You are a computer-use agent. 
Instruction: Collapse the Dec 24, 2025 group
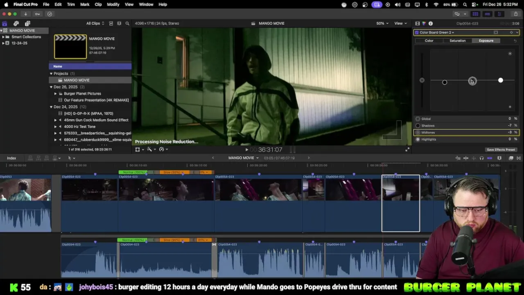[x=51, y=107]
